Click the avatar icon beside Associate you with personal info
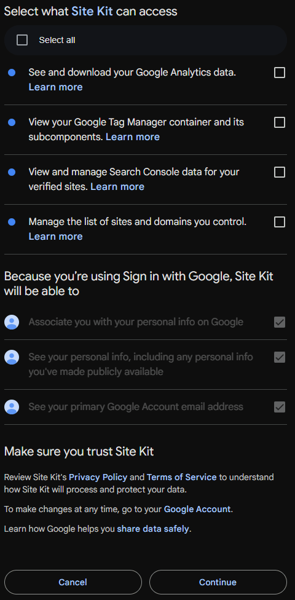This screenshot has height=600, width=295. click(12, 322)
